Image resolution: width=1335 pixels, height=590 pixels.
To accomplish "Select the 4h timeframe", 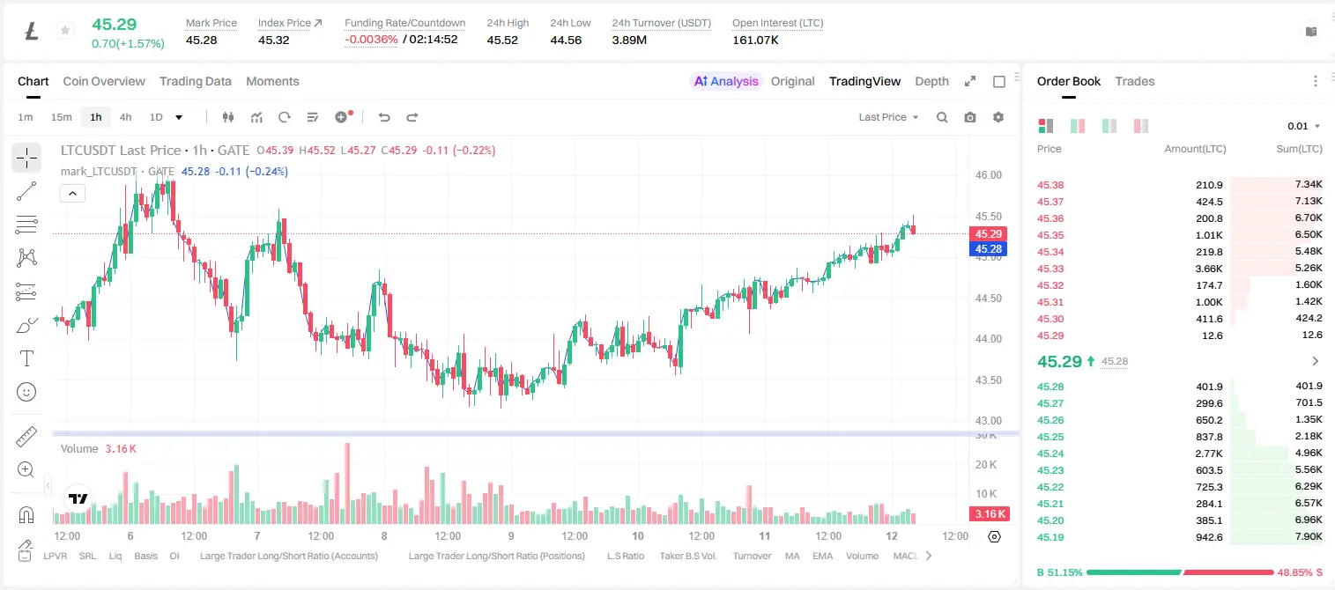I will pyautogui.click(x=125, y=117).
